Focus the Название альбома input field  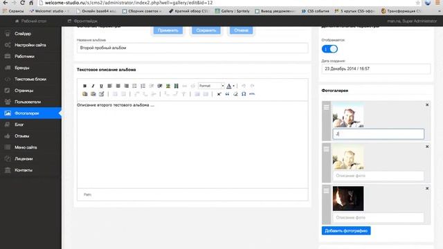(192, 48)
